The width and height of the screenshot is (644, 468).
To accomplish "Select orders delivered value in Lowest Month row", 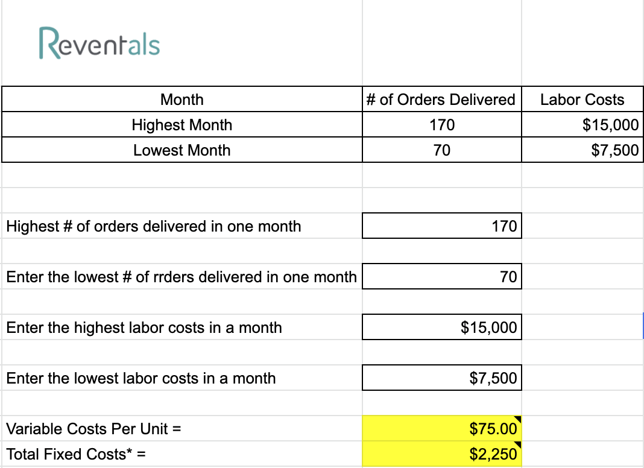I will click(x=441, y=150).
